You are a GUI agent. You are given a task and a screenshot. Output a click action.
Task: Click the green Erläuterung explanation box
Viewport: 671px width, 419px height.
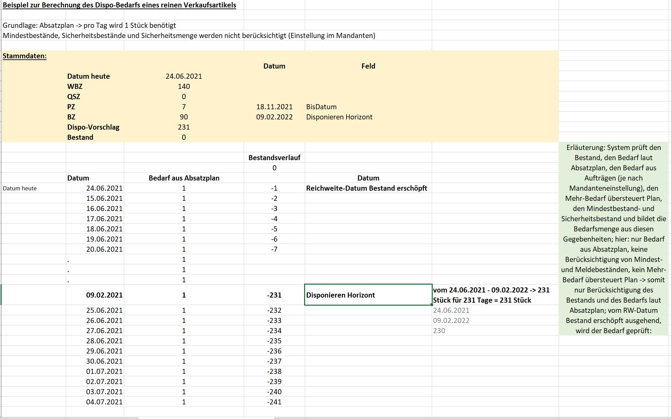(614, 239)
